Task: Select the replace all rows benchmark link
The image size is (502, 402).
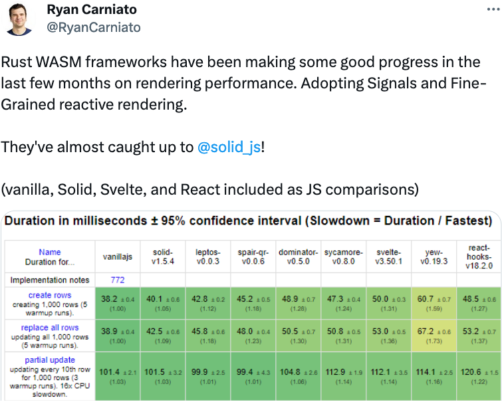Action: pos(50,328)
